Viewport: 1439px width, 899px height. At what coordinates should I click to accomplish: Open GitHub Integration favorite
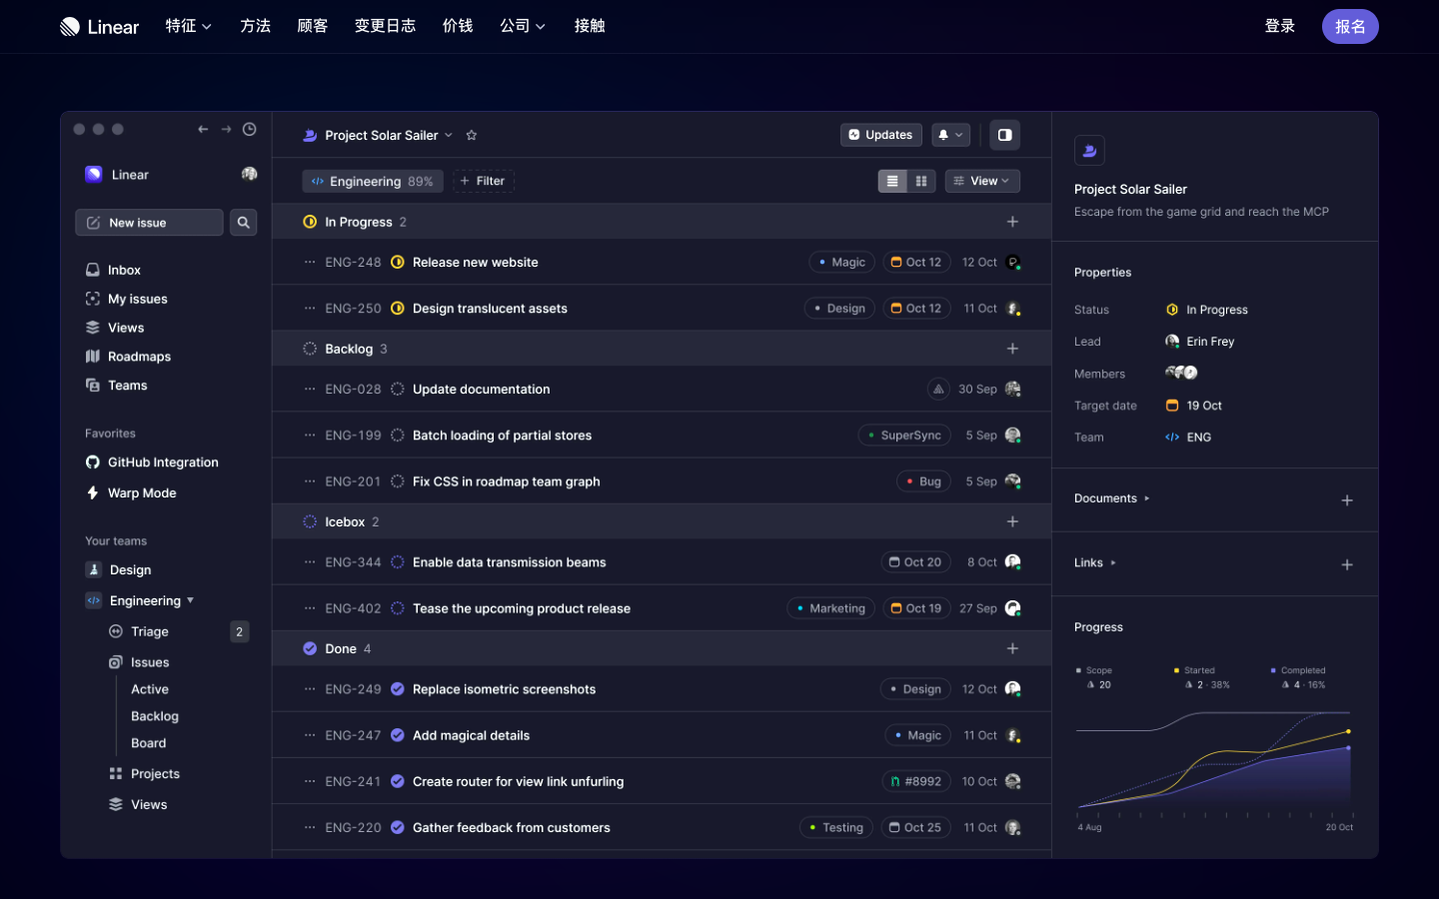point(152,462)
